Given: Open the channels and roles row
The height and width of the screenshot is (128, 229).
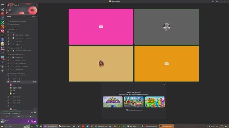Looking at the screenshot, I should [x=22, y=25].
